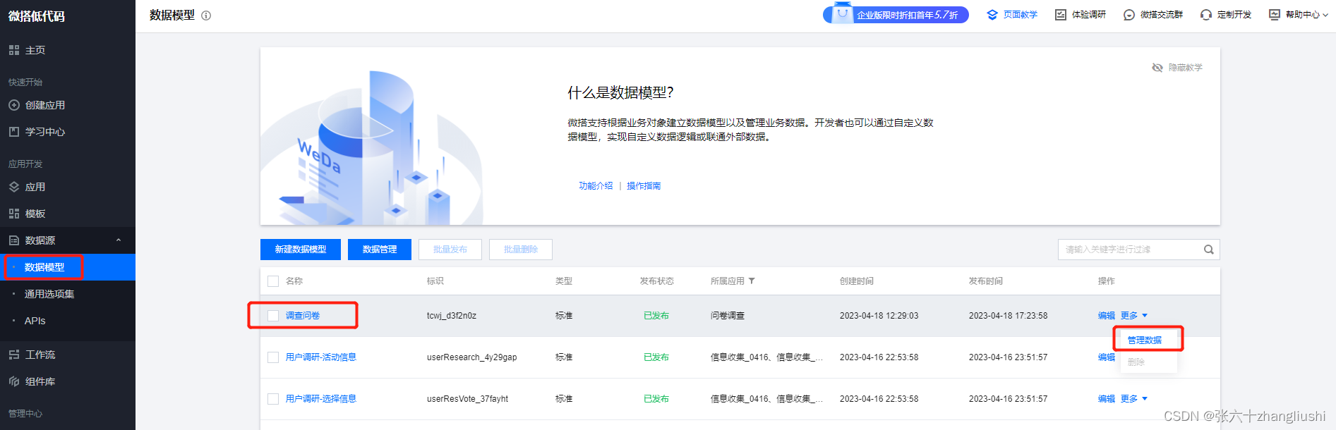Toggle the select-all checkbox in table header
1336x430 pixels.
[273, 281]
